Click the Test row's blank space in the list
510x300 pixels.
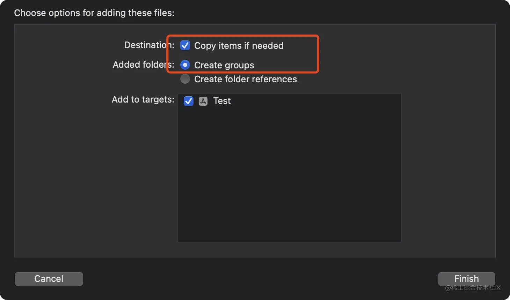(x=314, y=101)
